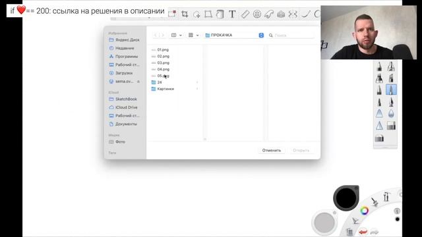Enable the Ellipse guide tool
Screen dimensions: 422x237
257,14
